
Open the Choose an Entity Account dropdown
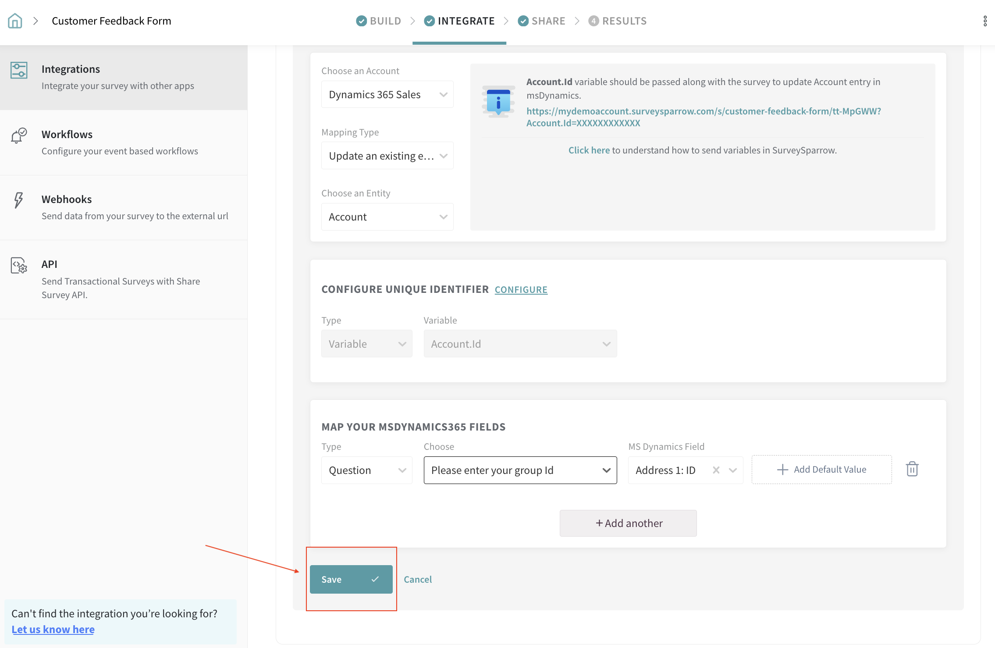click(x=387, y=217)
